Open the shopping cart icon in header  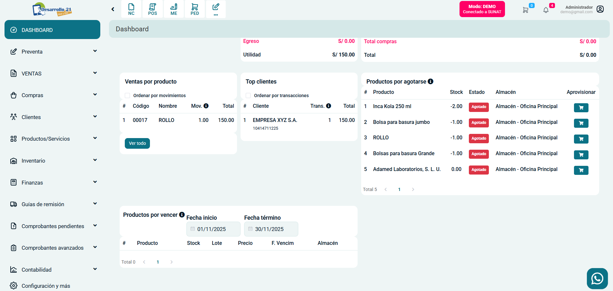pyautogui.click(x=526, y=10)
